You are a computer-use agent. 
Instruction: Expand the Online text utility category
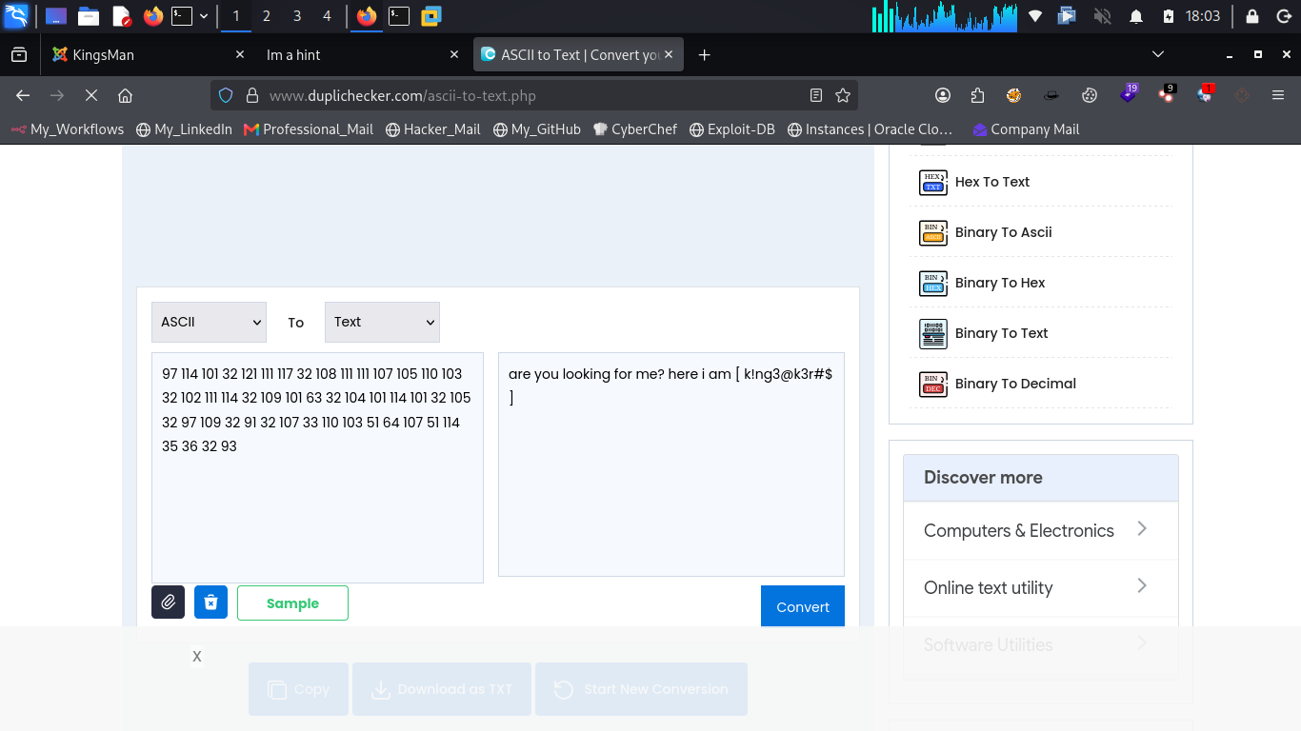pos(1040,587)
